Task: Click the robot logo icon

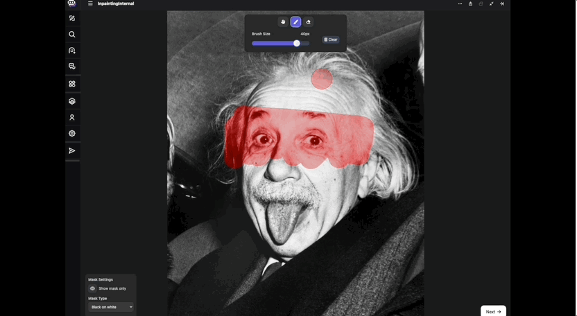Action: [x=71, y=3]
